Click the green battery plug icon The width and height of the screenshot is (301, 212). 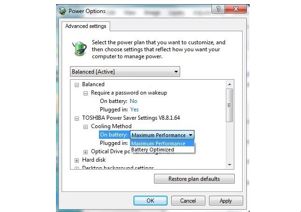(x=79, y=48)
